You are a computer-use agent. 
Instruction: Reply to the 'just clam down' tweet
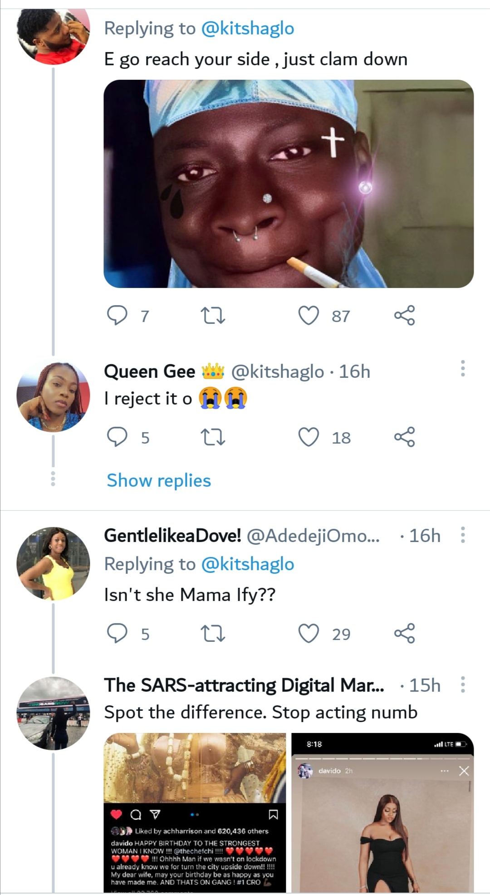pyautogui.click(x=117, y=315)
